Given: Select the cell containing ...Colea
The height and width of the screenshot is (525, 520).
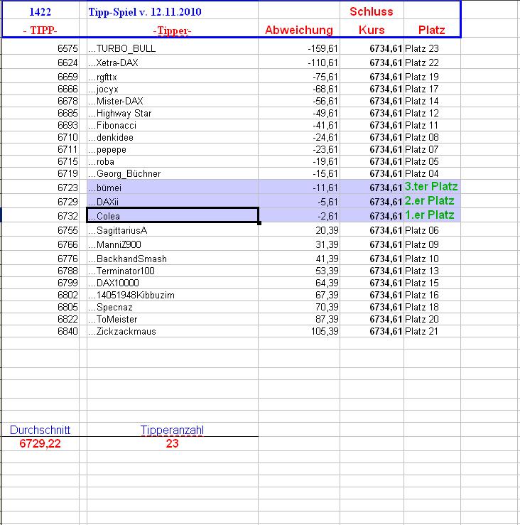Looking at the screenshot, I should pos(173,215).
